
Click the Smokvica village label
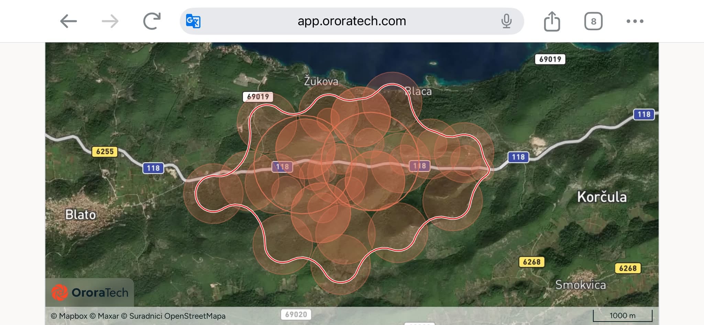pos(581,285)
